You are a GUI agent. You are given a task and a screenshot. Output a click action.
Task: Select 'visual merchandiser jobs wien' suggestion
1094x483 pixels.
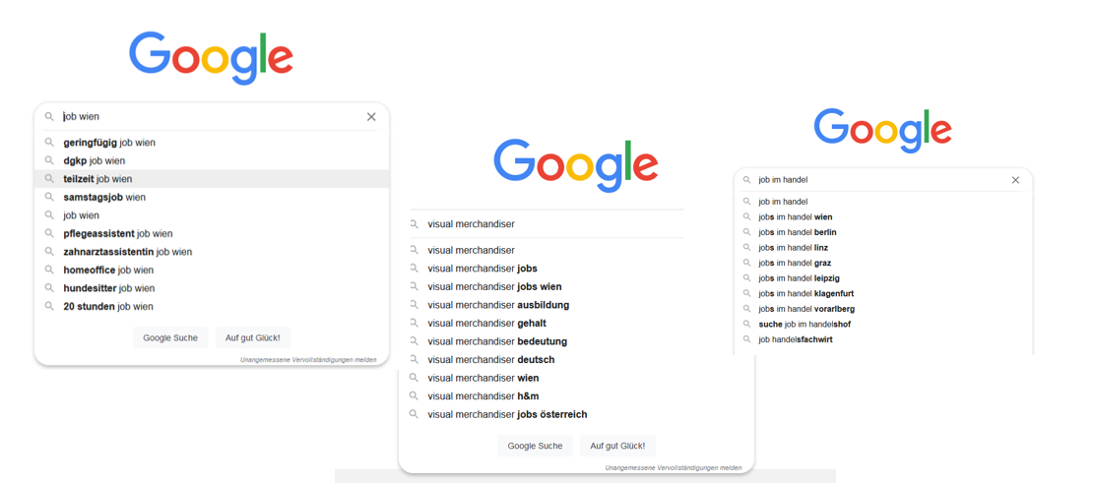pos(494,286)
